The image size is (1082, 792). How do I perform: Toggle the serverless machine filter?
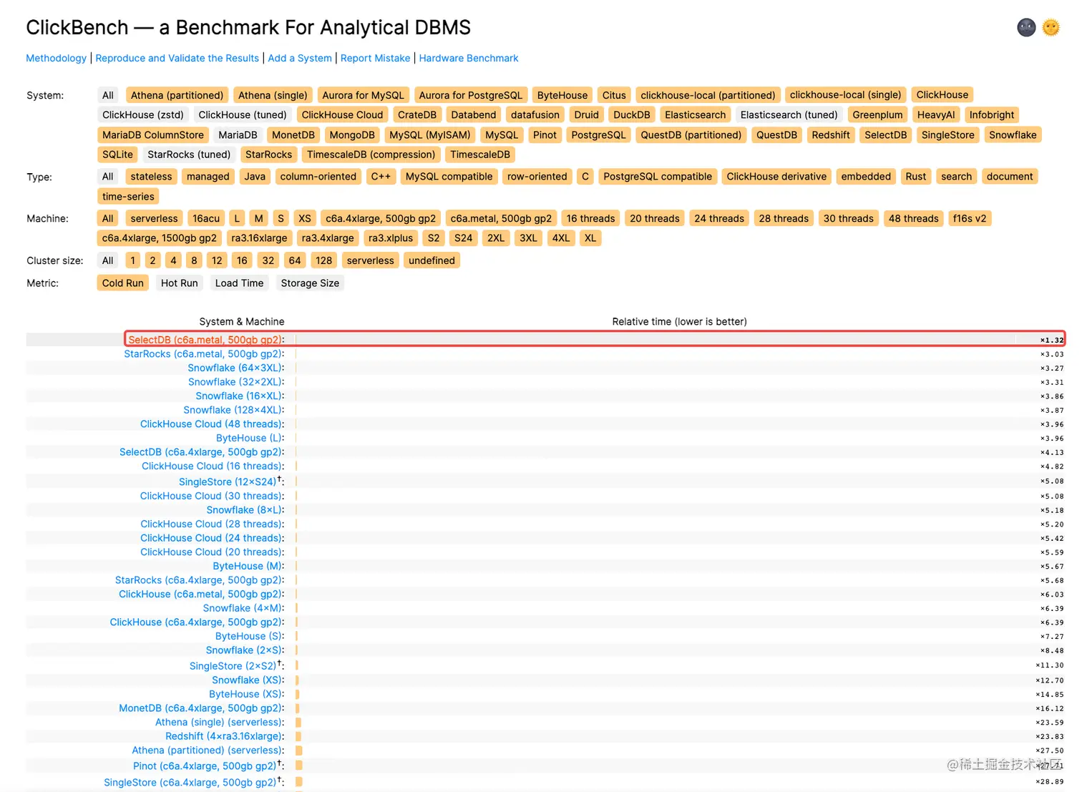[x=154, y=219]
